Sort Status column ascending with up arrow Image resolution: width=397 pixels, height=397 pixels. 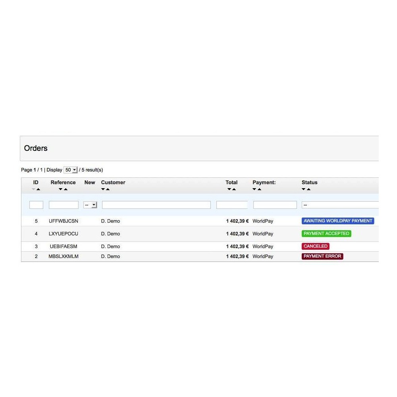click(308, 189)
